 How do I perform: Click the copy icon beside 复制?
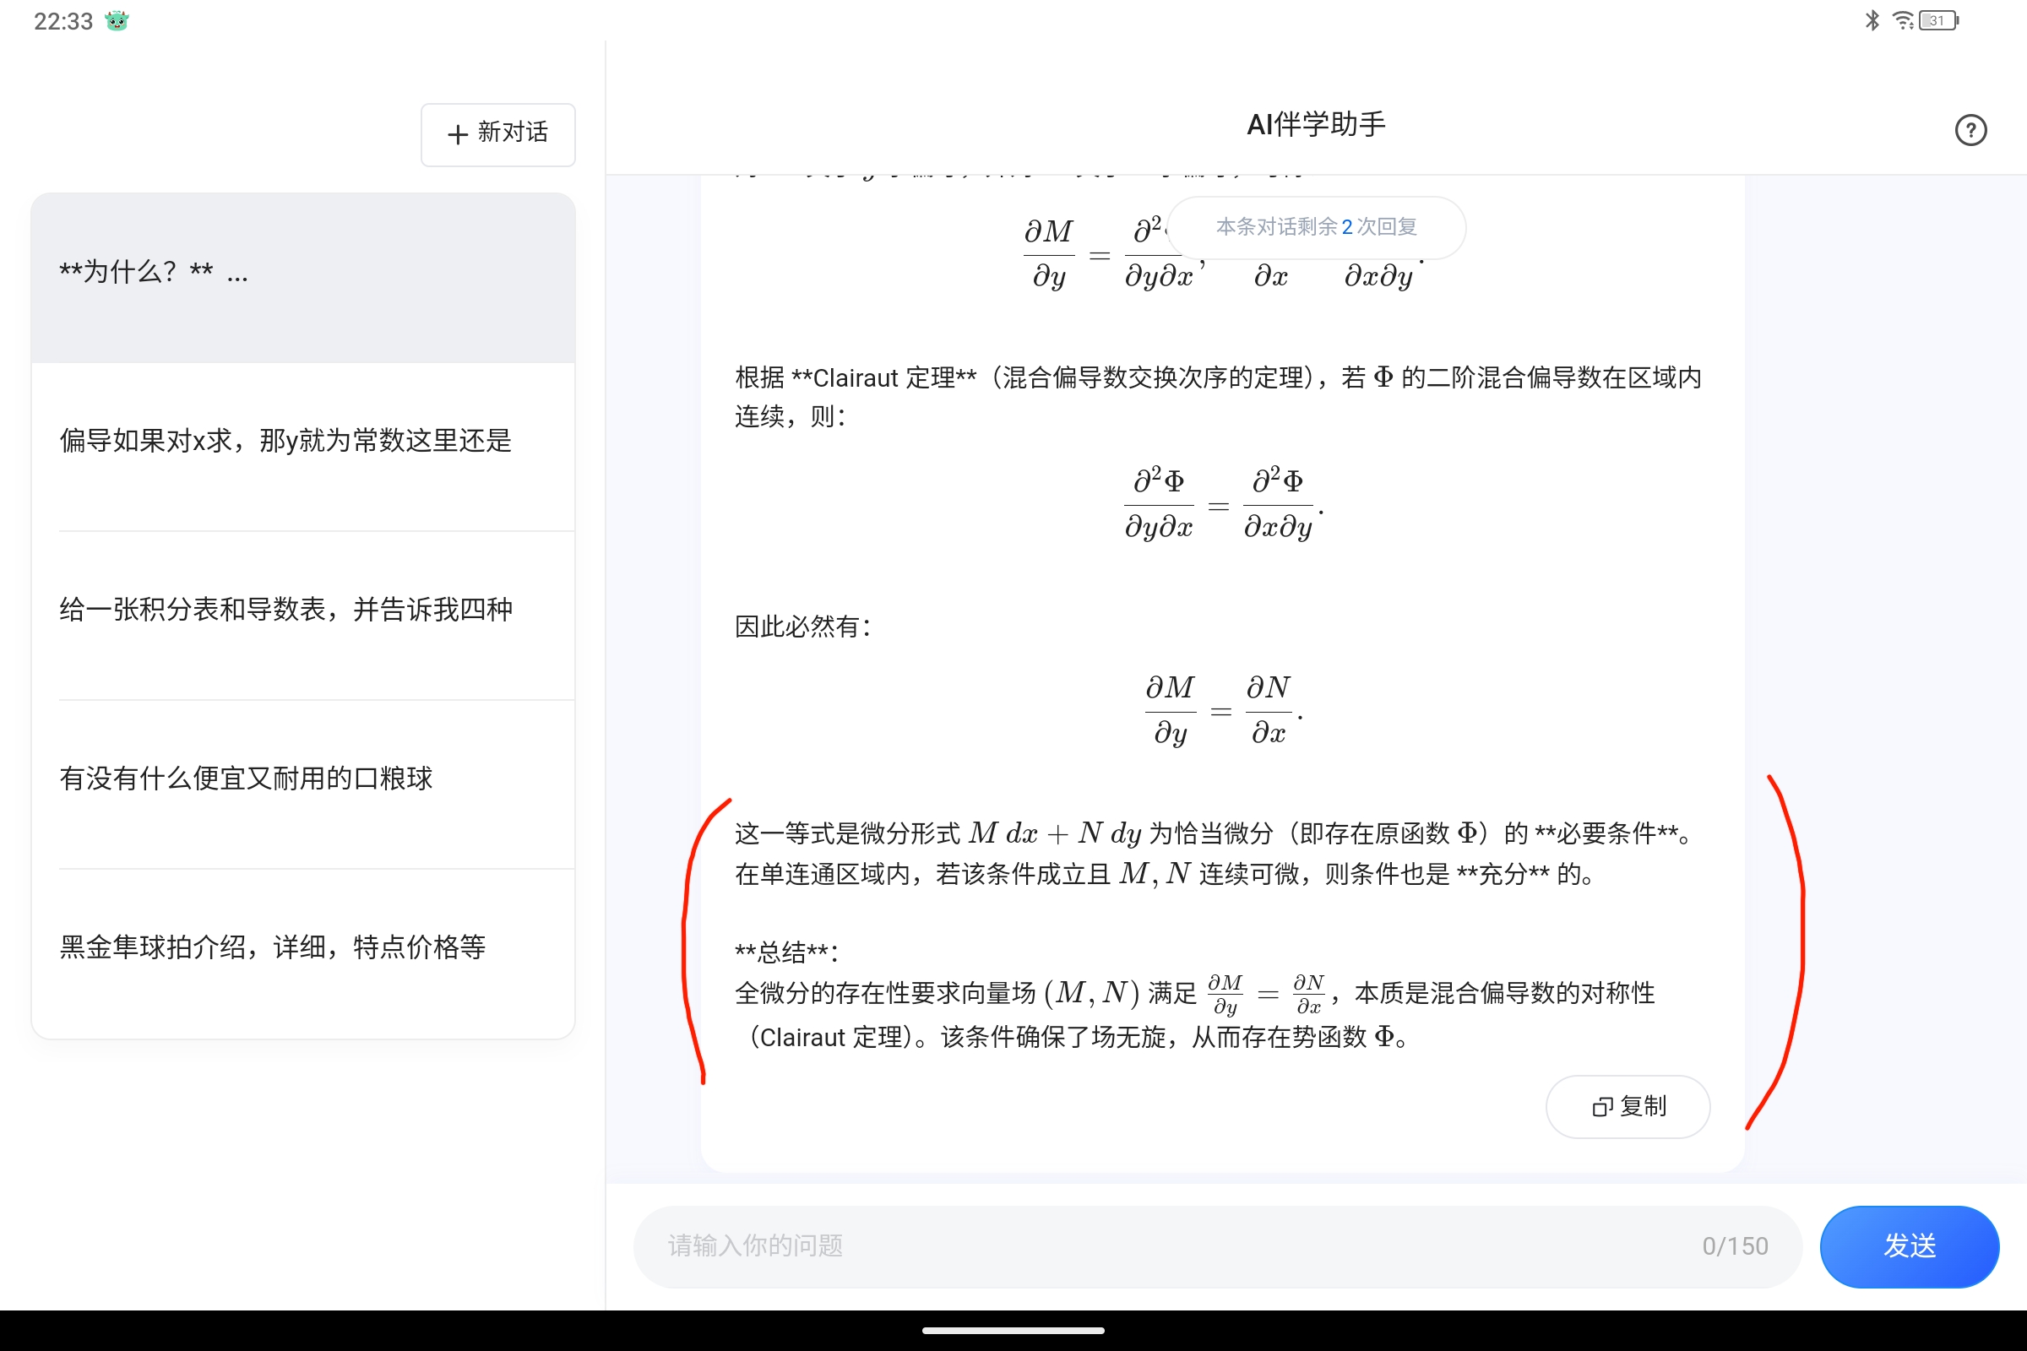[1601, 1107]
